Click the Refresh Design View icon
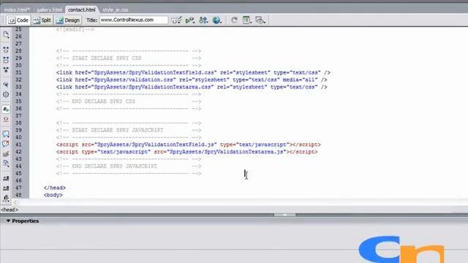Screen dimensions: 468x263 click(234, 20)
